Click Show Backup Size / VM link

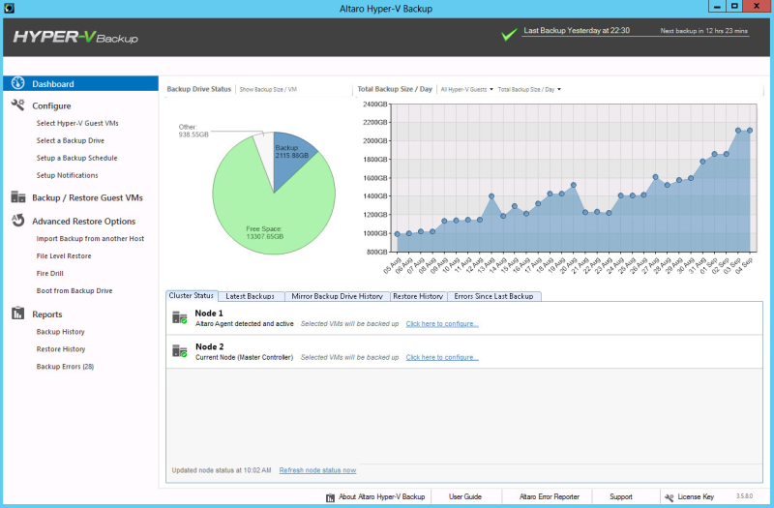point(268,89)
